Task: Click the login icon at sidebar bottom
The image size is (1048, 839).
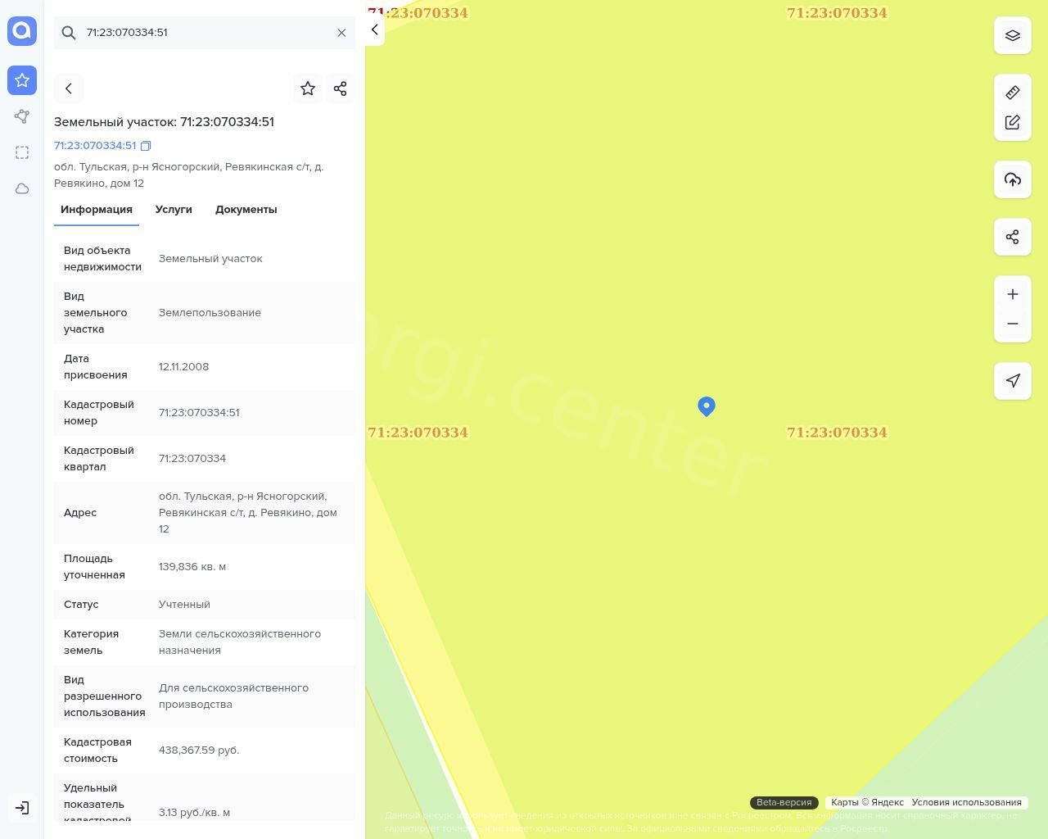Action: 22,808
